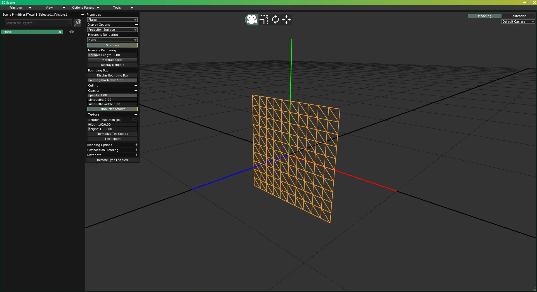
Task: Open the Tools menu
Action: 123,8
